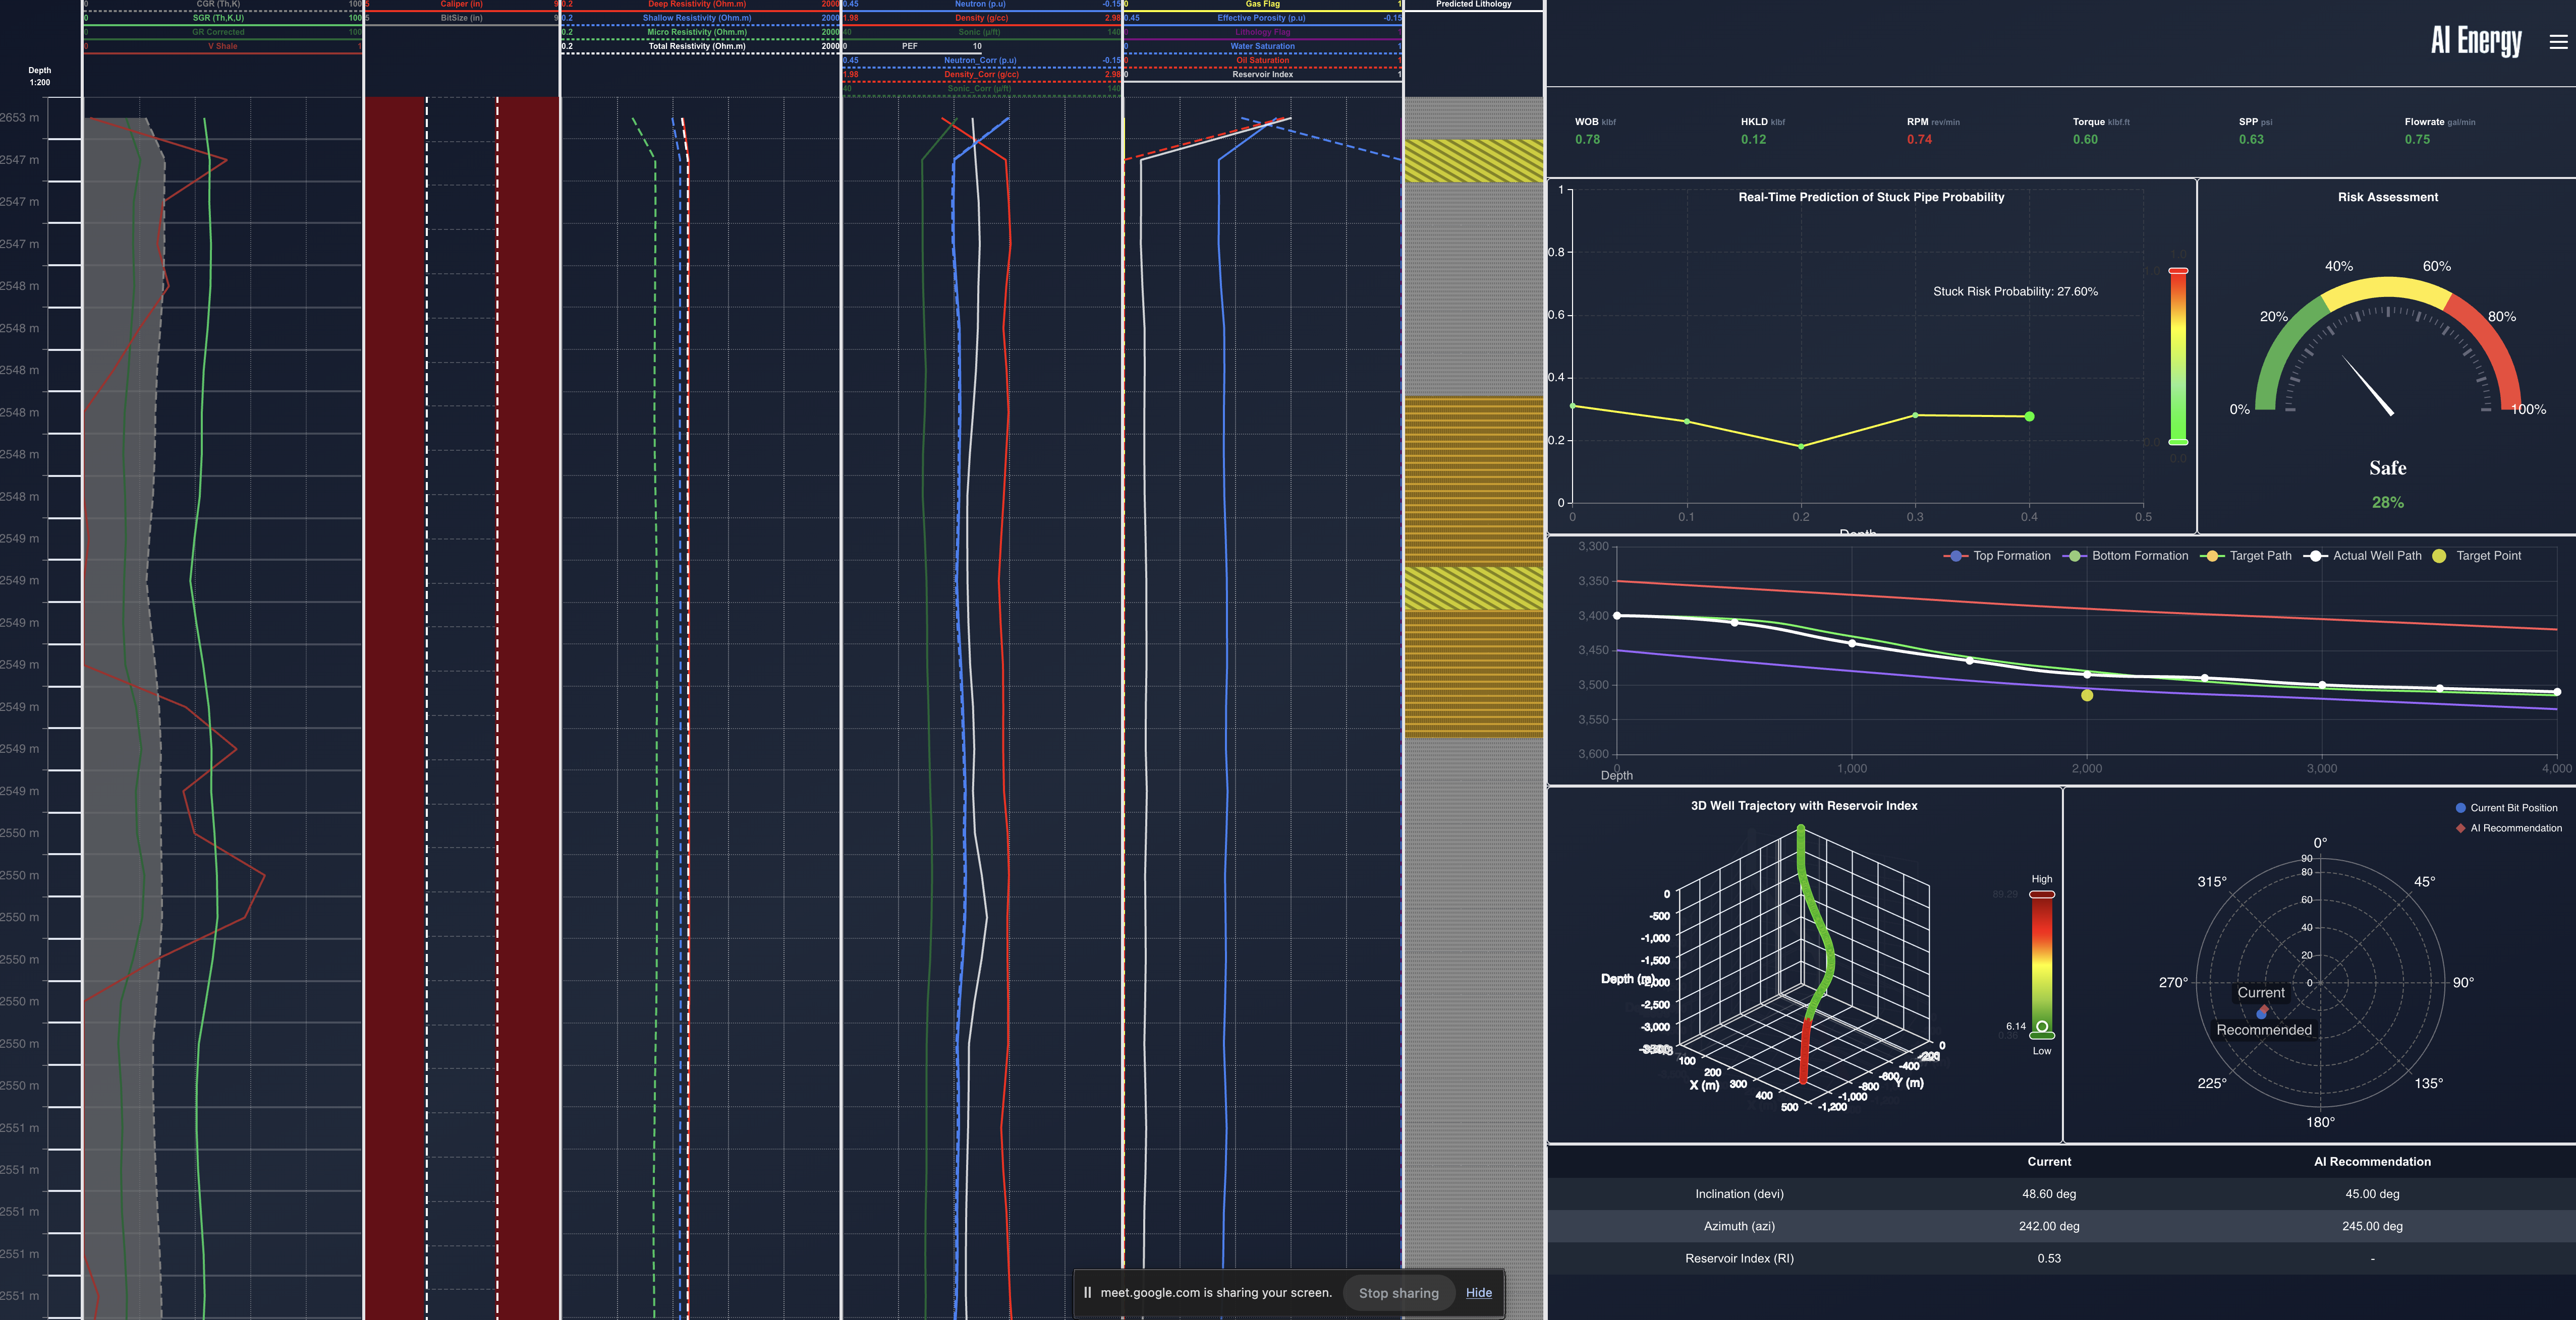Select the Micro Resistivity (Ohm.m) header
The height and width of the screenshot is (1320, 2576).
[x=696, y=32]
